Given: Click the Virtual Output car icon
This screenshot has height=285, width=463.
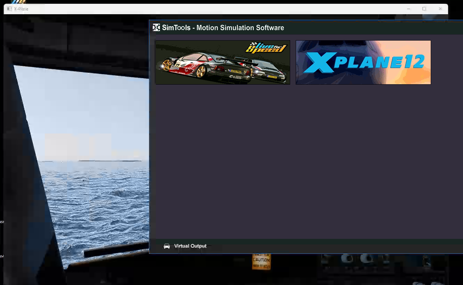Looking at the screenshot, I should 167,246.
